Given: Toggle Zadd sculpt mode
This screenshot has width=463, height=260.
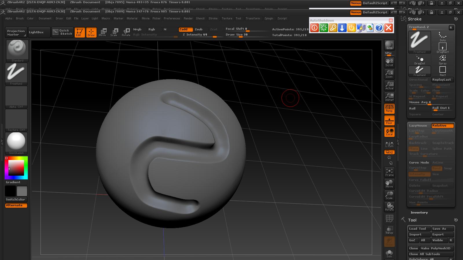Looking at the screenshot, I should pos(185,29).
